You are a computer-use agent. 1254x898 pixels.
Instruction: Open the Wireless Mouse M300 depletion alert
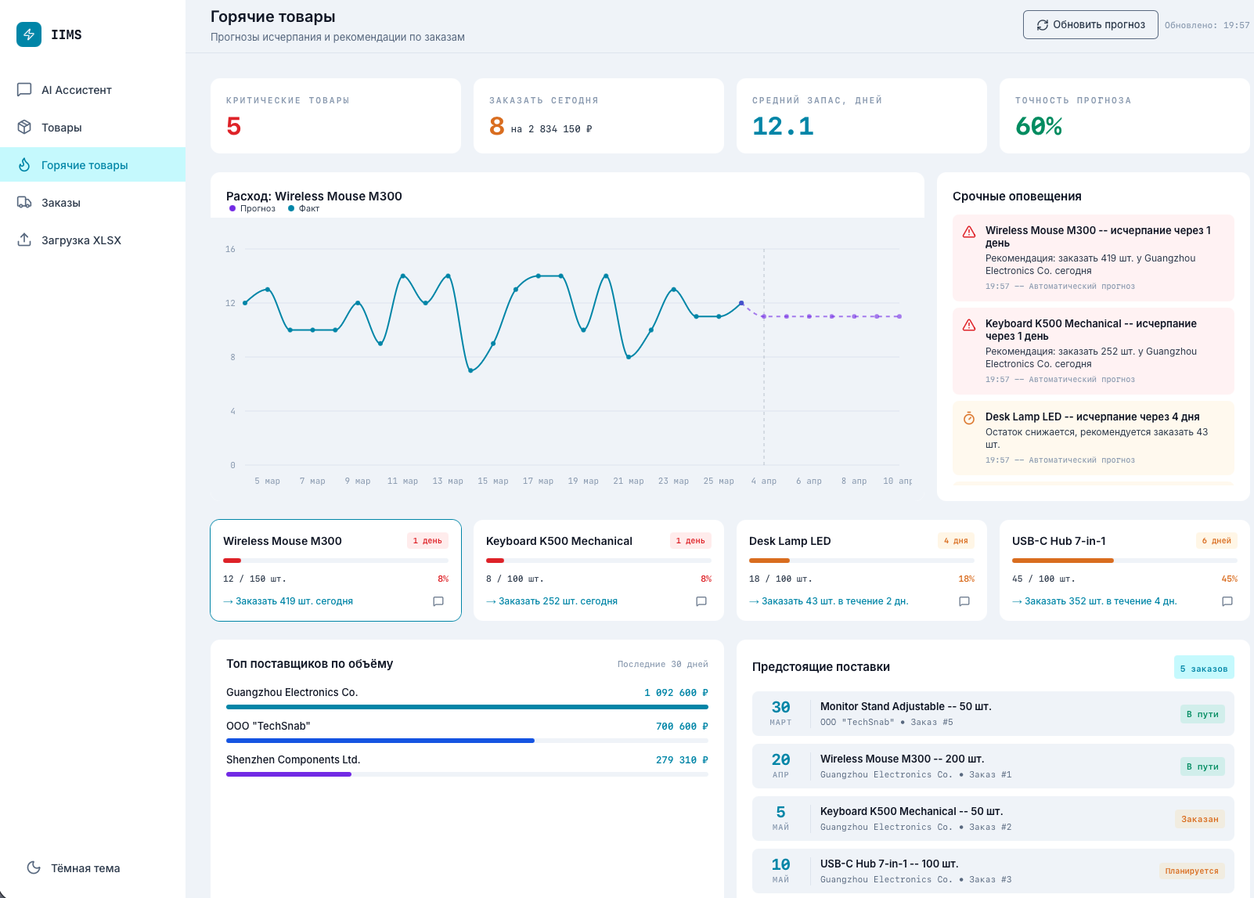pyautogui.click(x=1093, y=258)
